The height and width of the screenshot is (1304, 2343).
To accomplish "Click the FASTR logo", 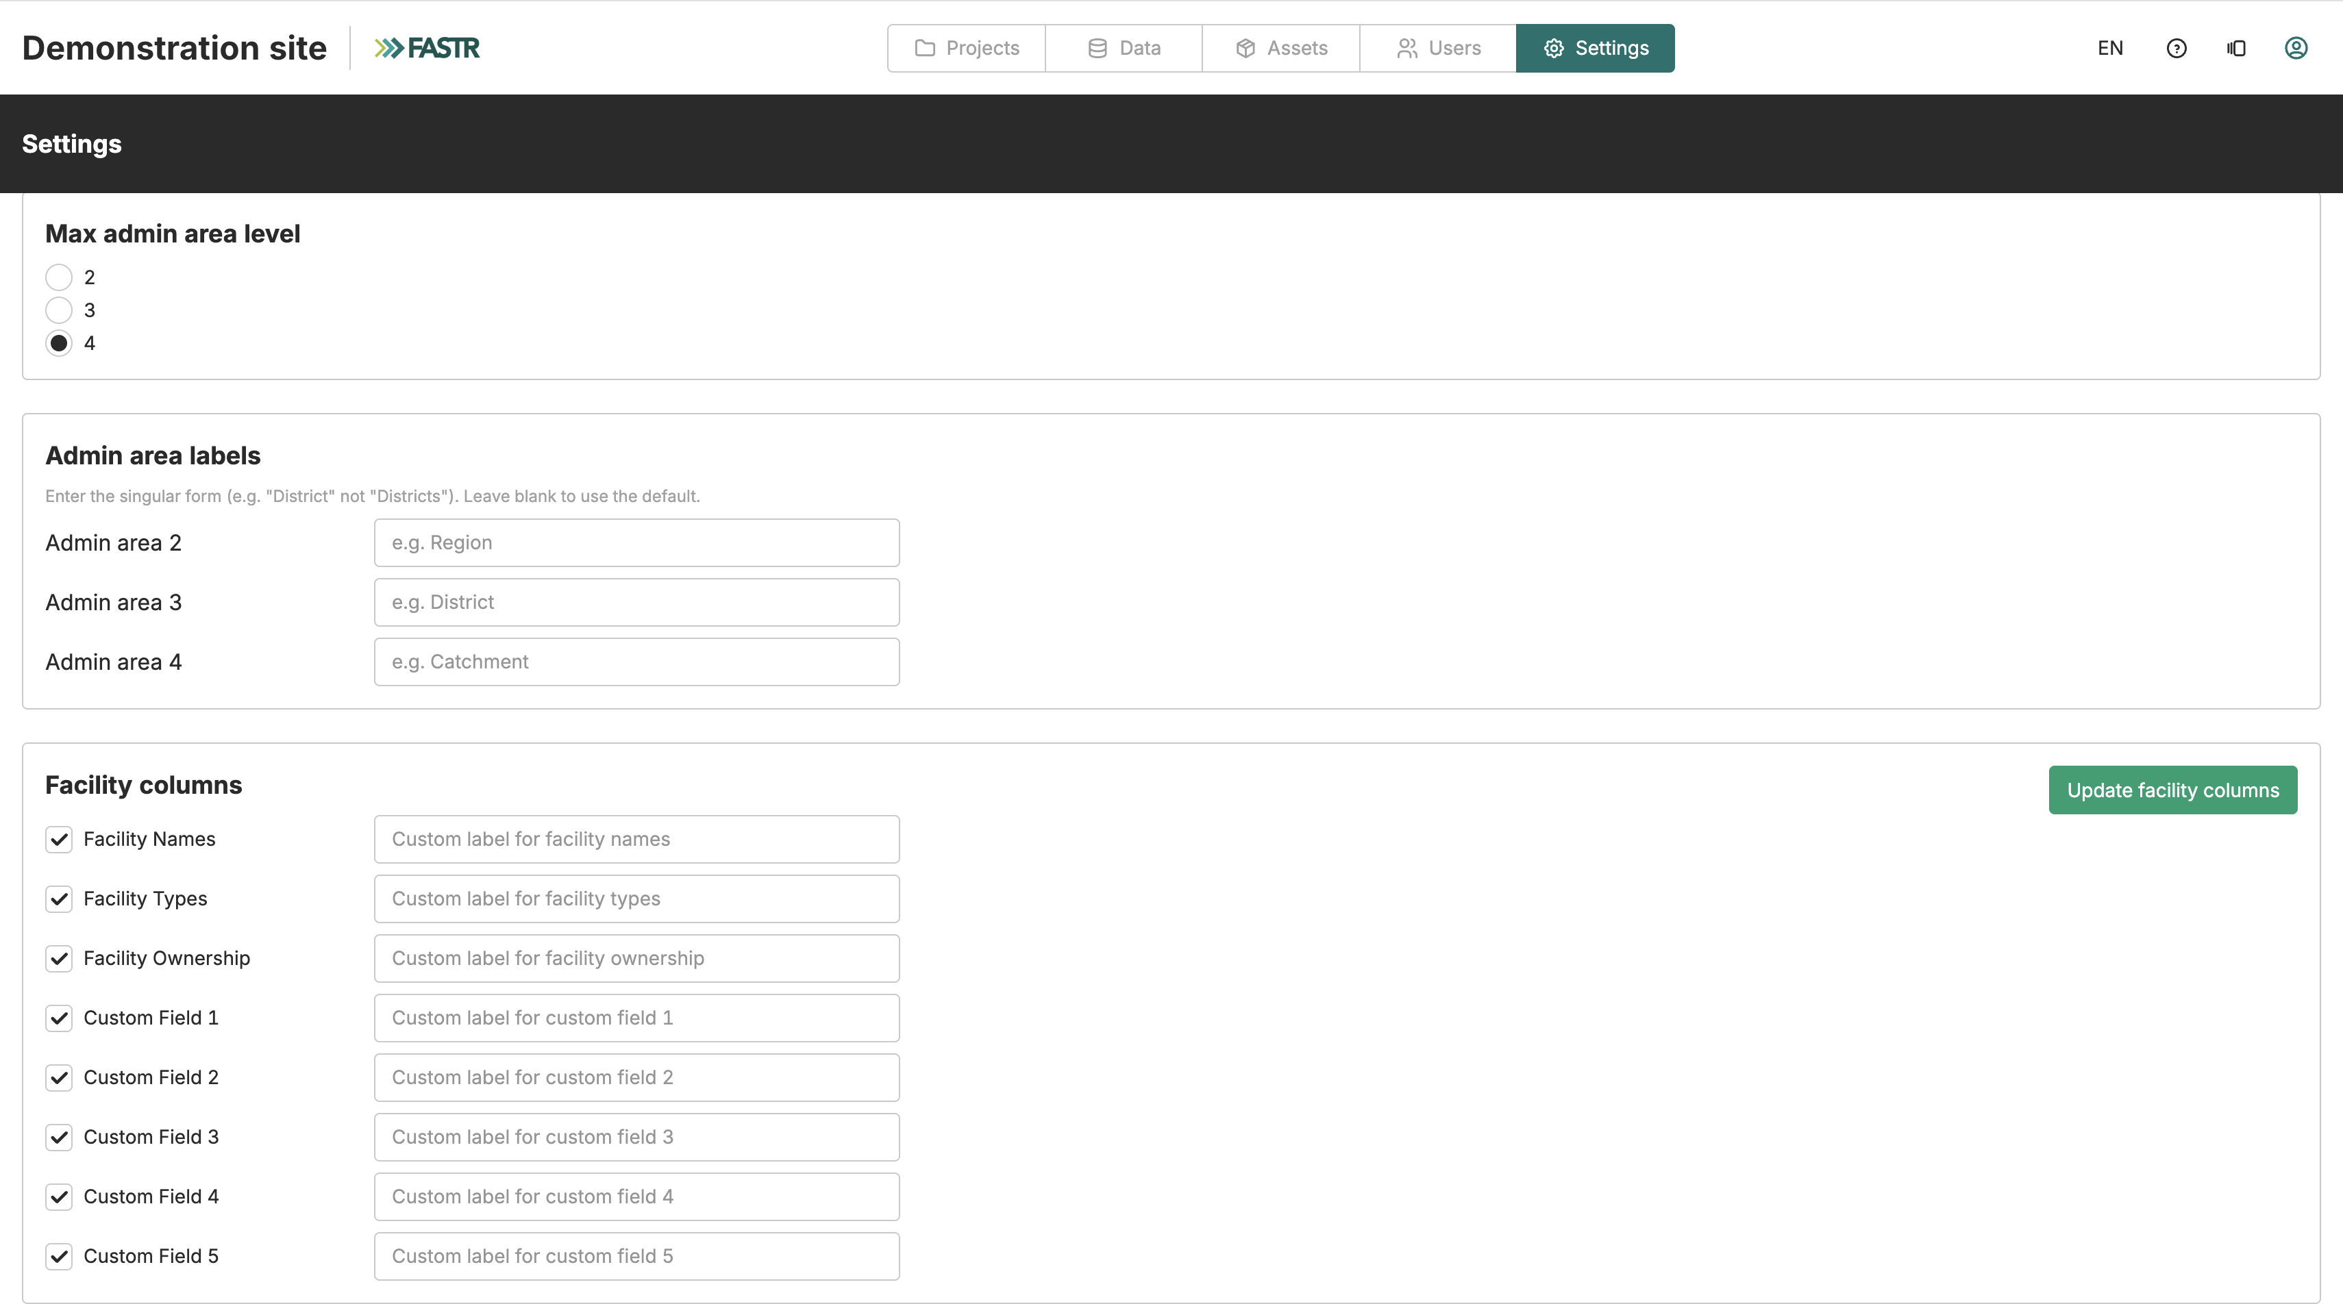I will pyautogui.click(x=427, y=48).
